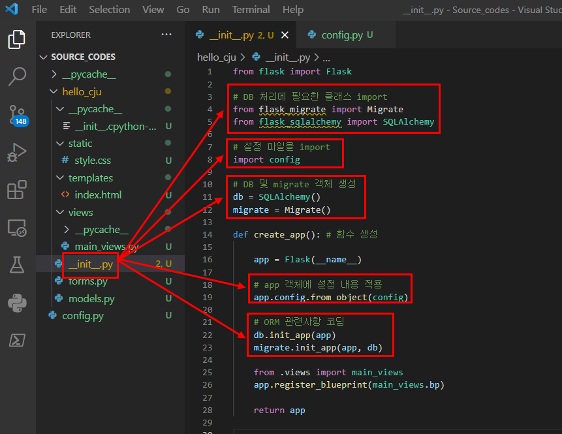The height and width of the screenshot is (434, 562).
Task: Click hello_cju in the breadcrumb
Action: (x=217, y=57)
